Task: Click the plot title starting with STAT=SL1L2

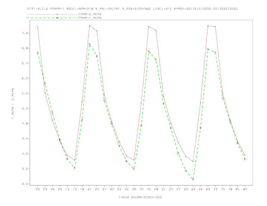Action: (132, 9)
